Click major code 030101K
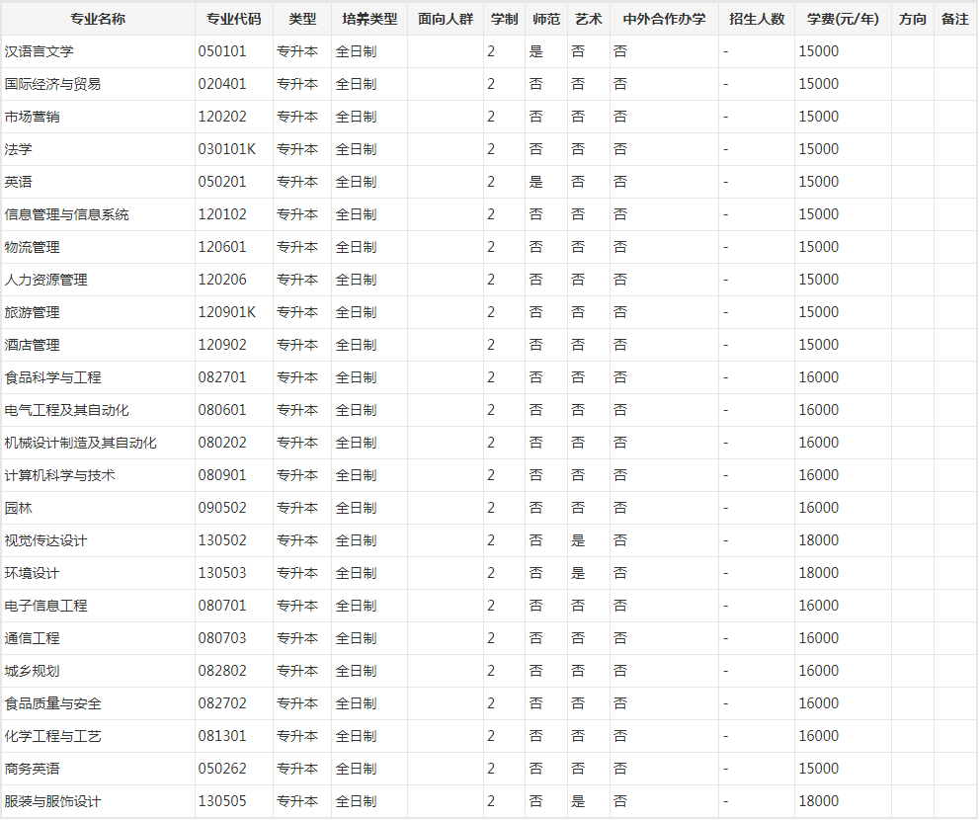Viewport: 979px width, 820px height. [x=226, y=149]
